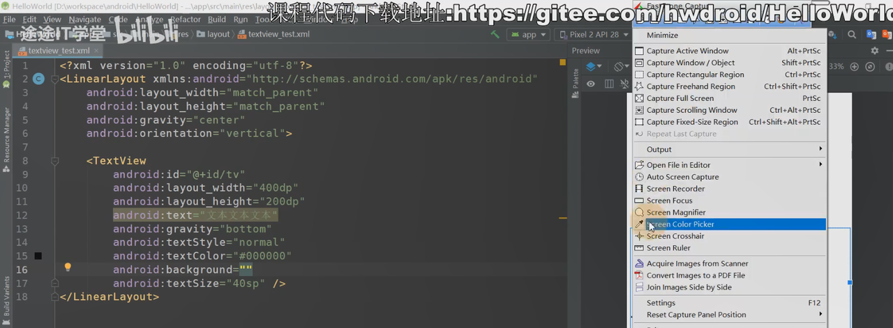Click the zoom to fit icon
The width and height of the screenshot is (893, 328).
870,67
